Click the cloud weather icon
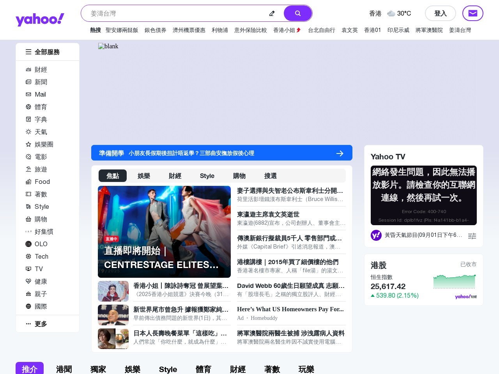499x374 pixels. tap(391, 13)
